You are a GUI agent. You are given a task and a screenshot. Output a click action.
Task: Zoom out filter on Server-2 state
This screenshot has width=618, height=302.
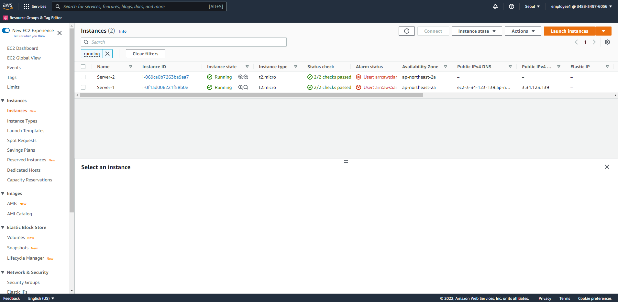pos(246,77)
